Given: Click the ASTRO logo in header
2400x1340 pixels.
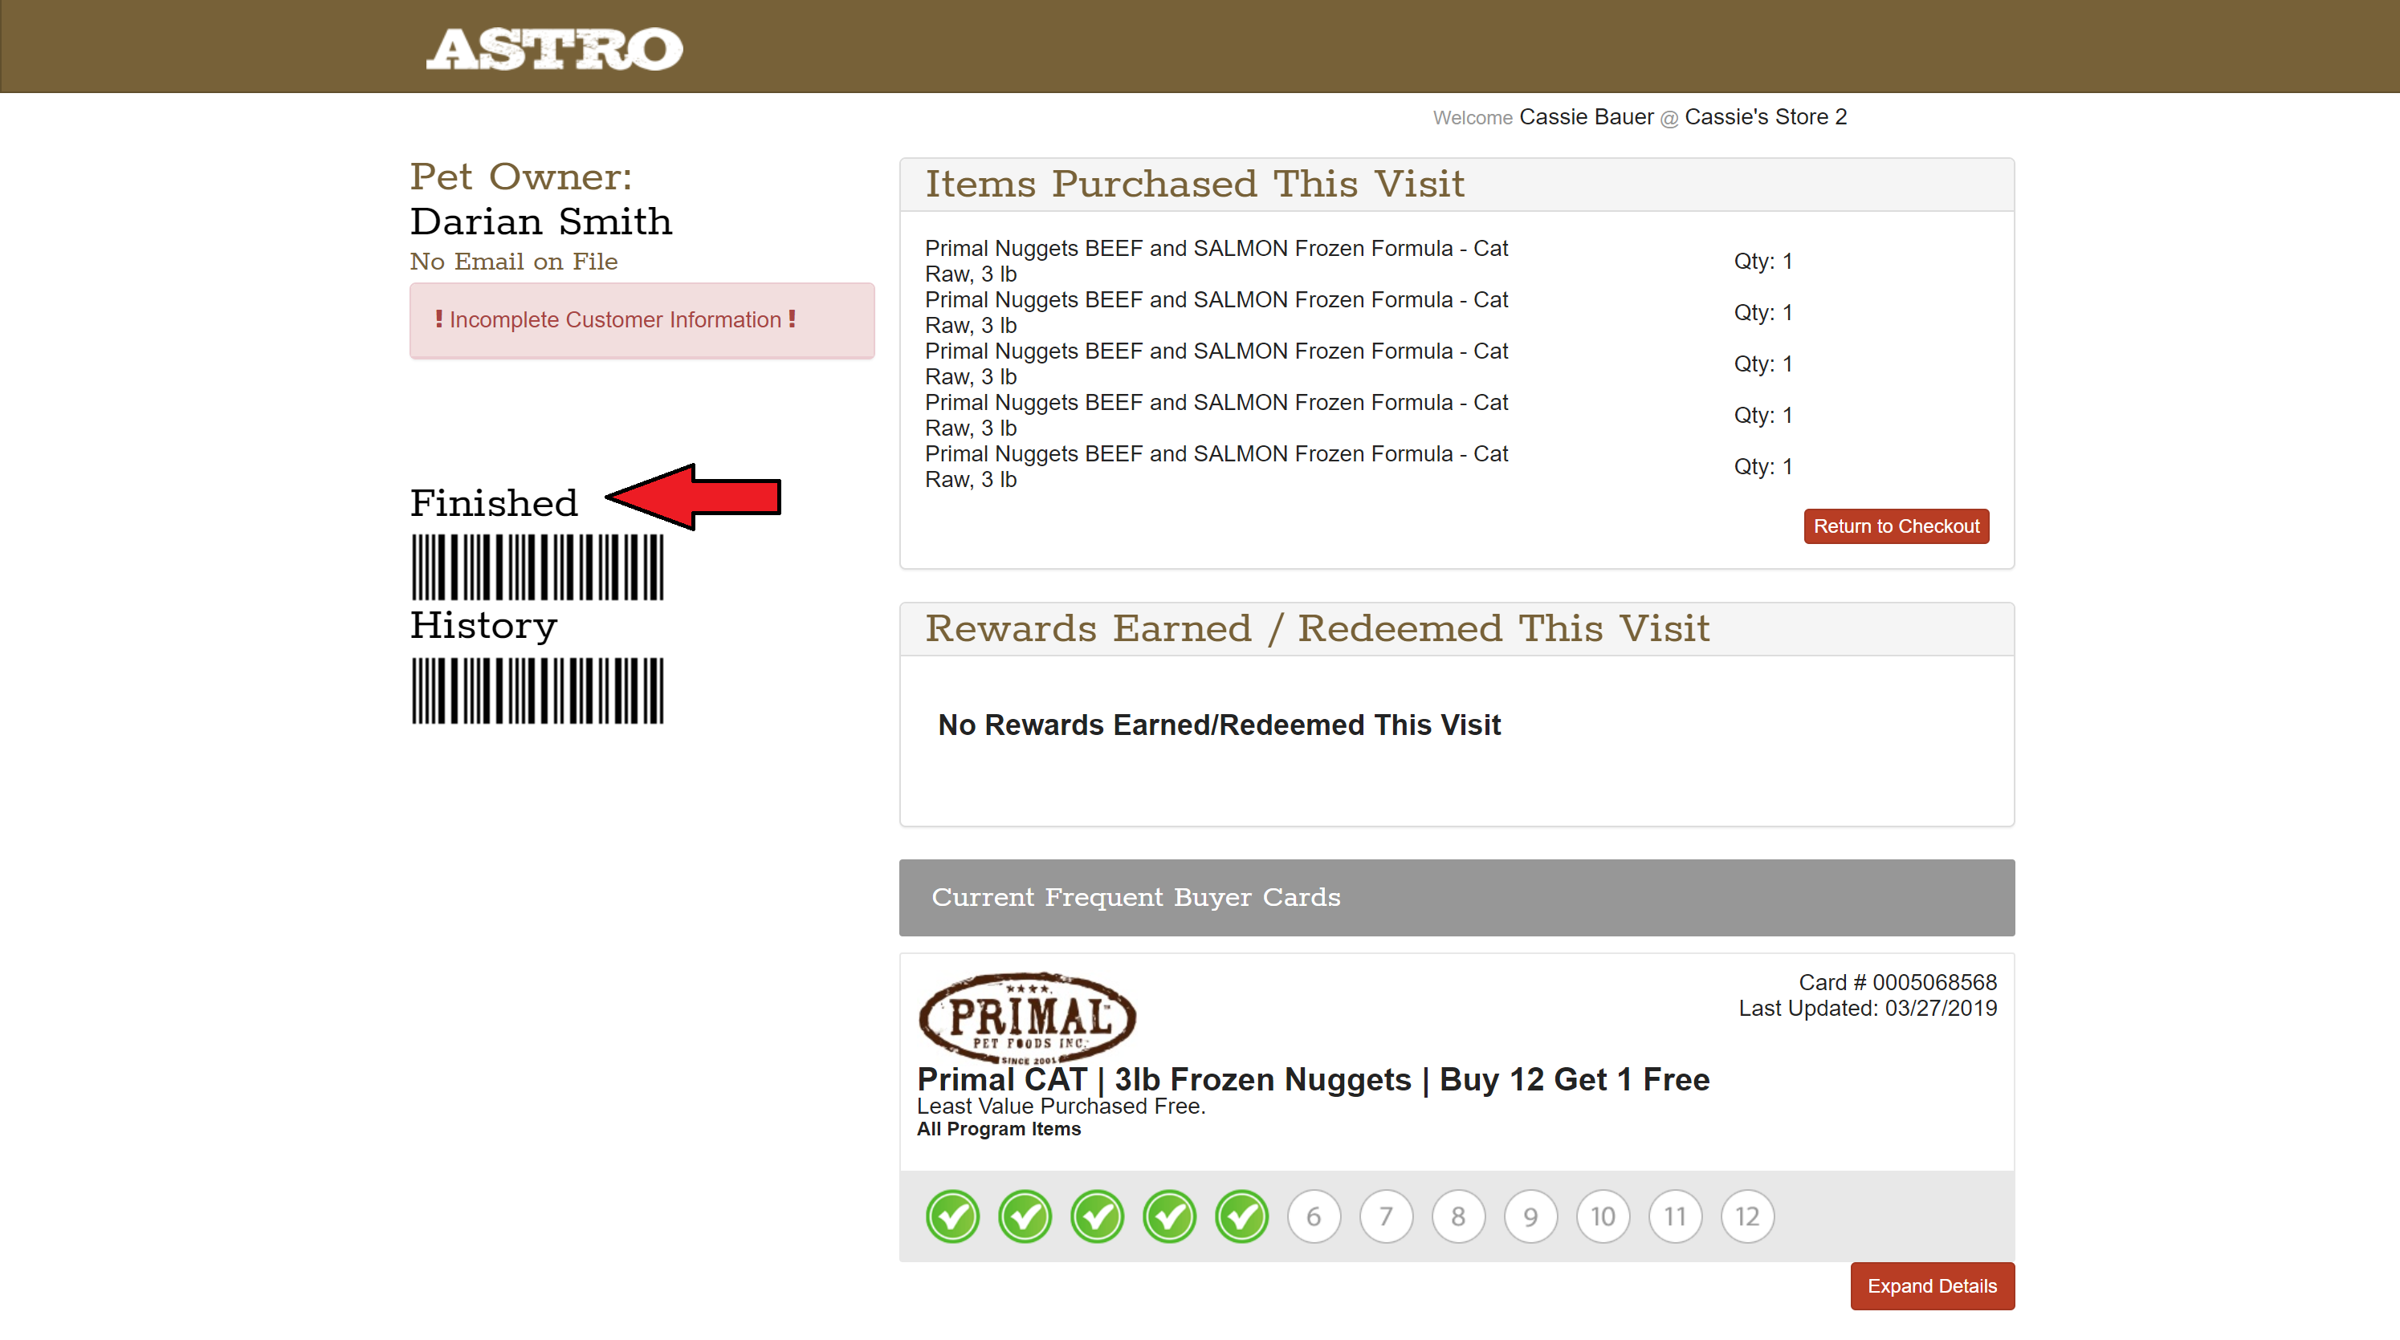Looking at the screenshot, I should point(554,48).
